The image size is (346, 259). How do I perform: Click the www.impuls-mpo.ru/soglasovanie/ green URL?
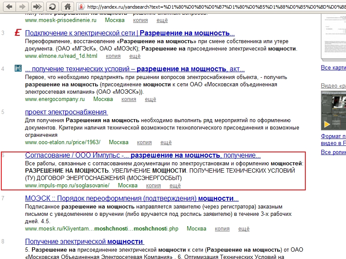(67, 186)
